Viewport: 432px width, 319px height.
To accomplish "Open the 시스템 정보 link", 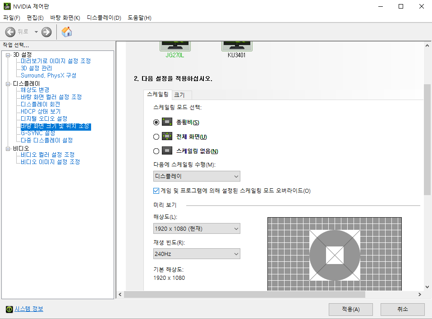I will click(29, 309).
